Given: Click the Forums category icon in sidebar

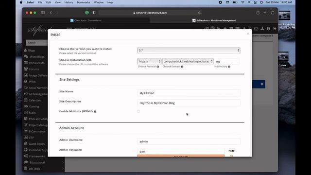Looking at the screenshot, I should 26,69.
